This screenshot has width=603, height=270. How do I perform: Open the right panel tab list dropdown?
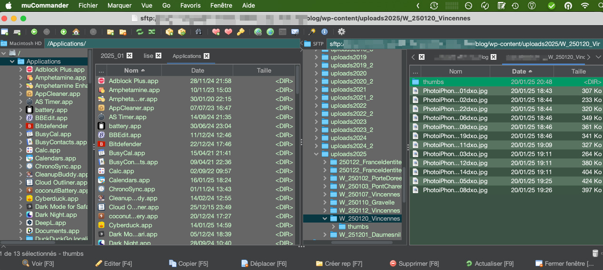coord(598,57)
